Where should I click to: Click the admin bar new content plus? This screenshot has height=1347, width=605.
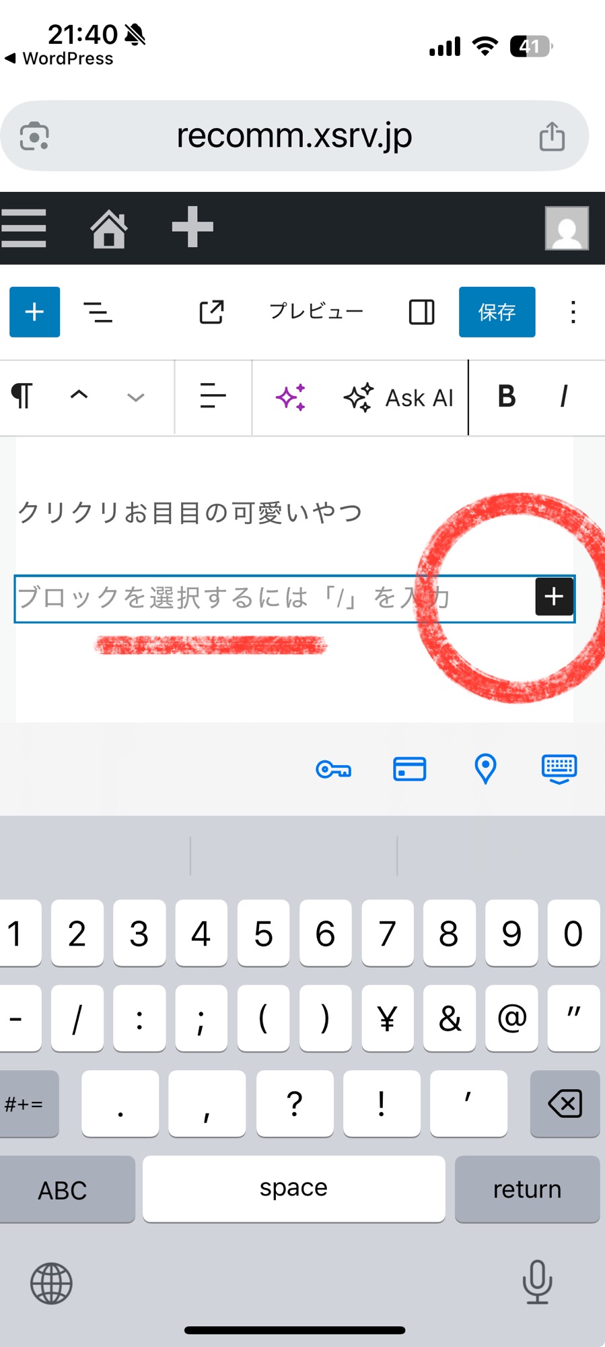coord(192,227)
